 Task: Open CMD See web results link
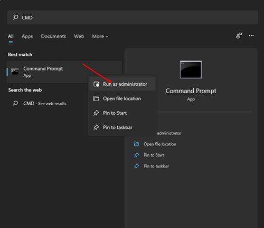pyautogui.click(x=45, y=103)
